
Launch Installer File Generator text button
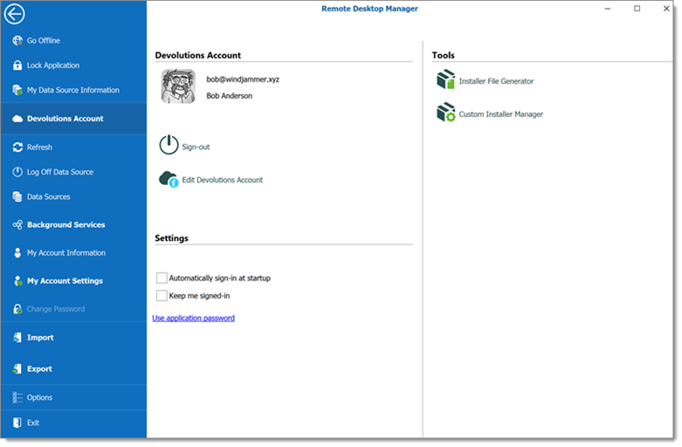[496, 81]
